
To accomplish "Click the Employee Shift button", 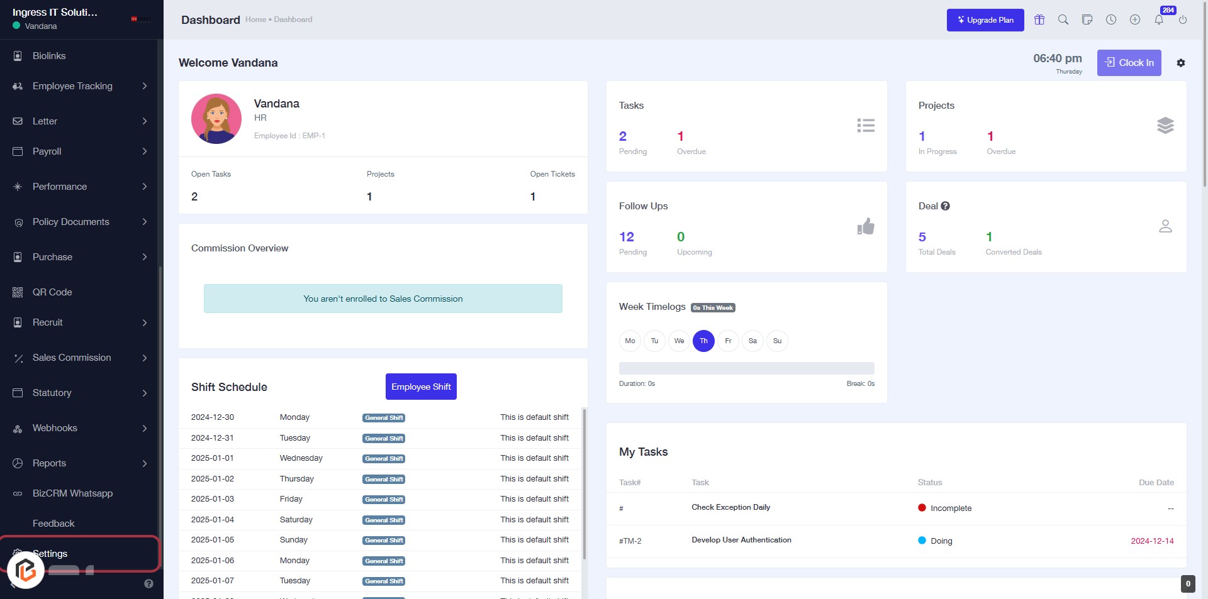I will point(421,387).
